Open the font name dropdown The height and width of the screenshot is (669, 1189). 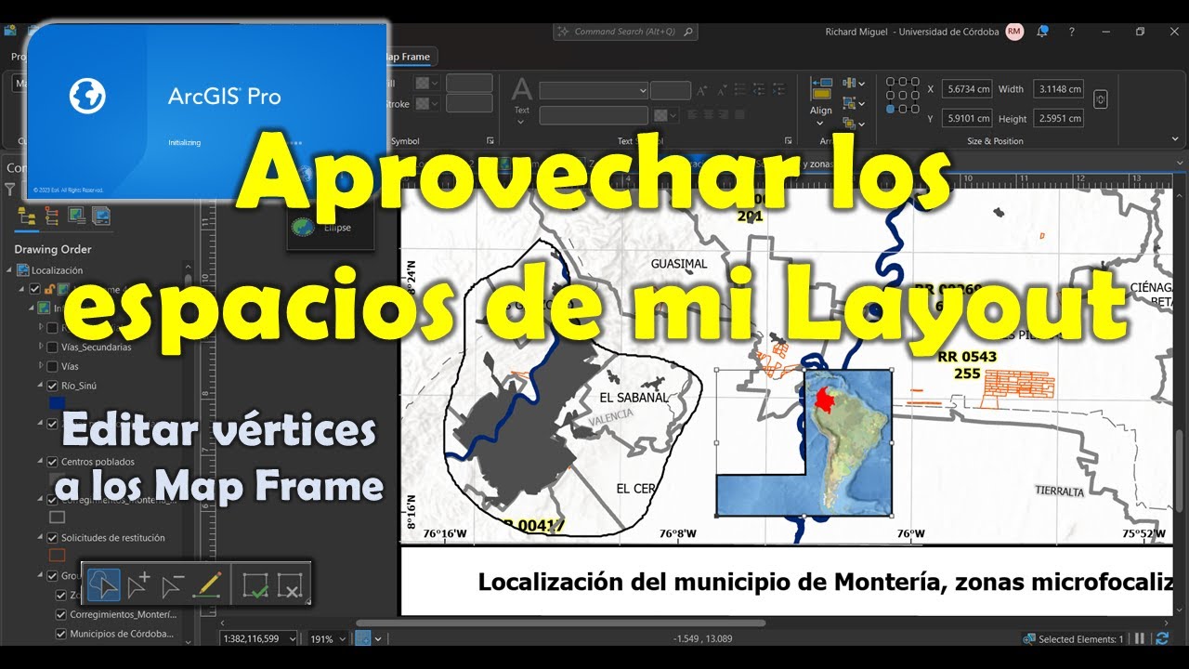pyautogui.click(x=643, y=90)
